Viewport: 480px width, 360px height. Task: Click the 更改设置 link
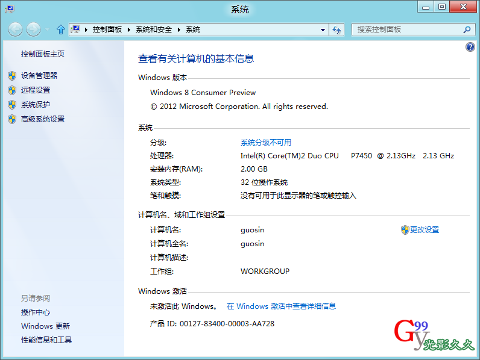point(425,230)
